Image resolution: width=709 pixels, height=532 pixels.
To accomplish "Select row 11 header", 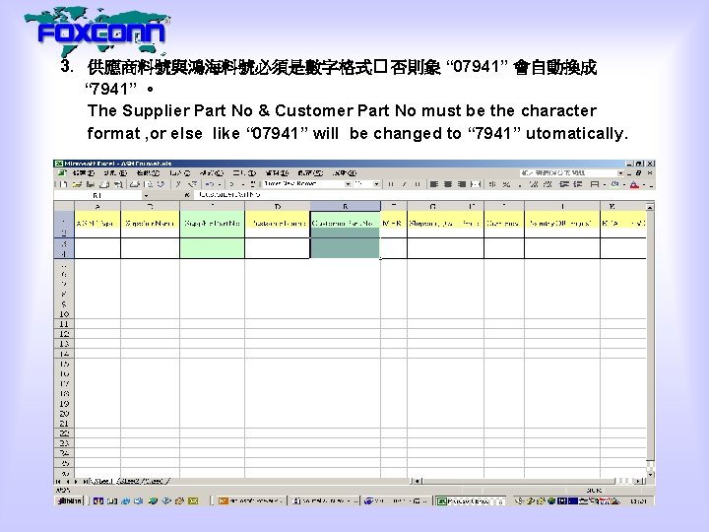I will [64, 324].
